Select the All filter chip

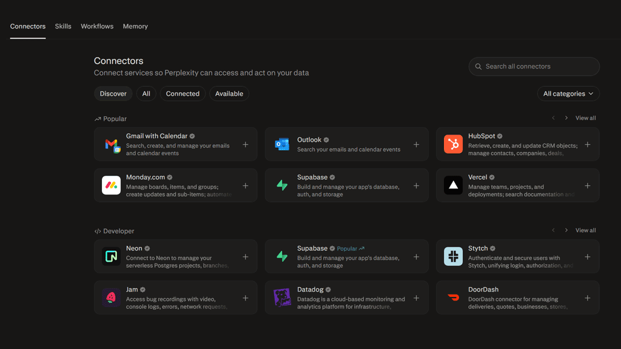146,94
